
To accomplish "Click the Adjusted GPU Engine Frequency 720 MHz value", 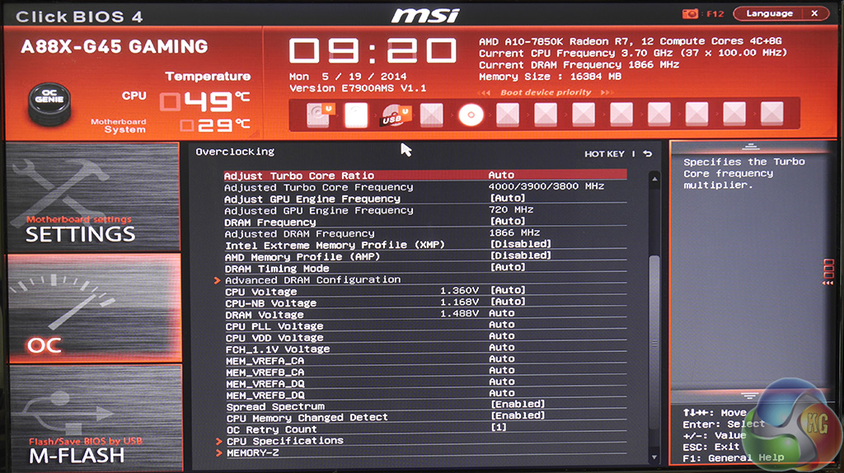I will coord(511,210).
